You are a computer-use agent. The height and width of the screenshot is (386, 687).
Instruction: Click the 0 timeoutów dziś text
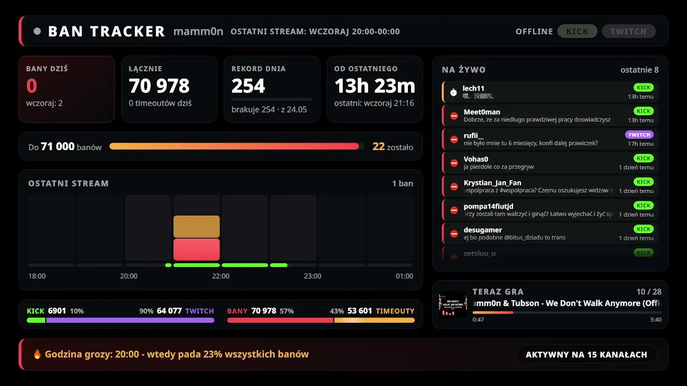click(x=160, y=103)
